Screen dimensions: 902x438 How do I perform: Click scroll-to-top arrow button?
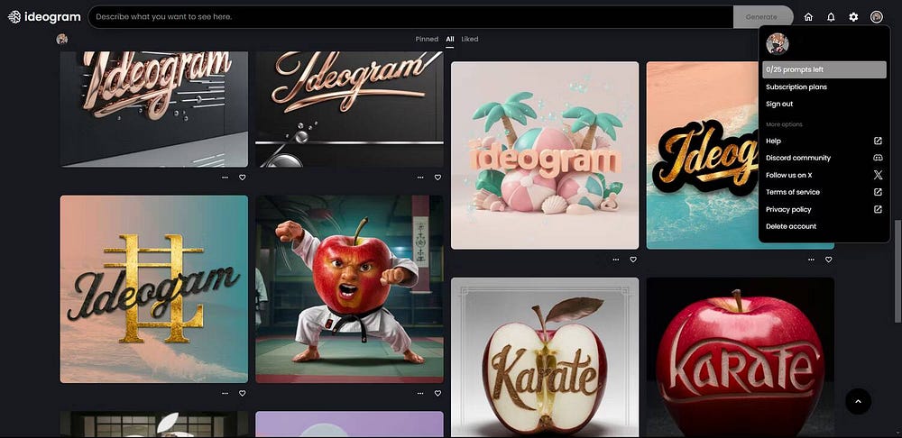[x=859, y=402]
